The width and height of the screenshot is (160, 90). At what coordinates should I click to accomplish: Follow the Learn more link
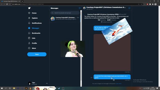pos(118,83)
